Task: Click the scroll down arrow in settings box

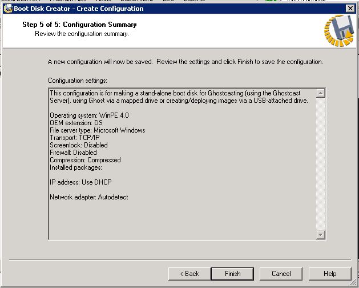Action: pos(321,235)
